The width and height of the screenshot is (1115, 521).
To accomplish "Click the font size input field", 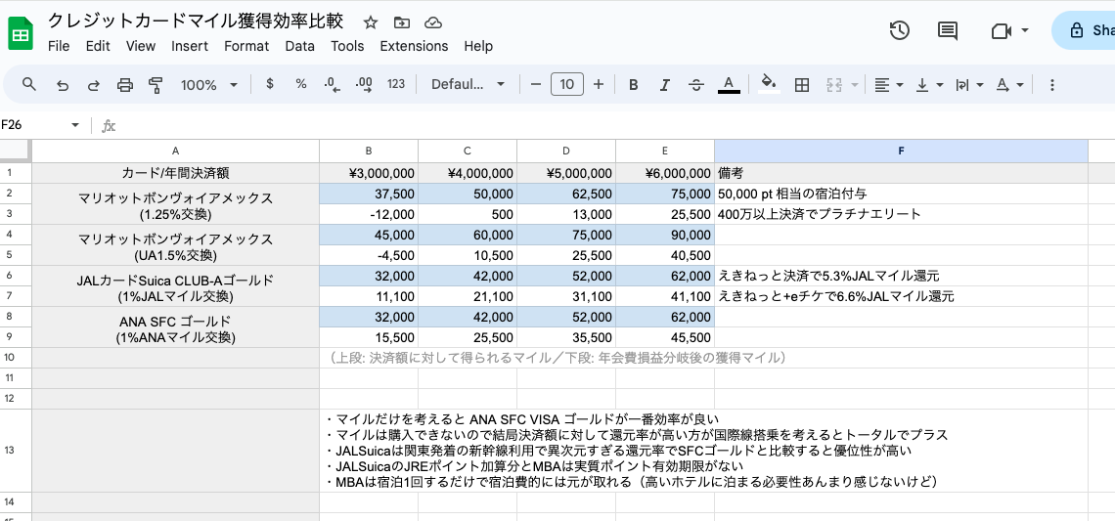I will pos(567,85).
